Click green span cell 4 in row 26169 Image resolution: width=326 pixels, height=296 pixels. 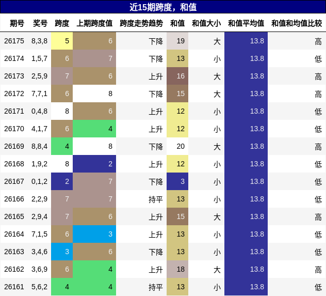tap(62, 146)
